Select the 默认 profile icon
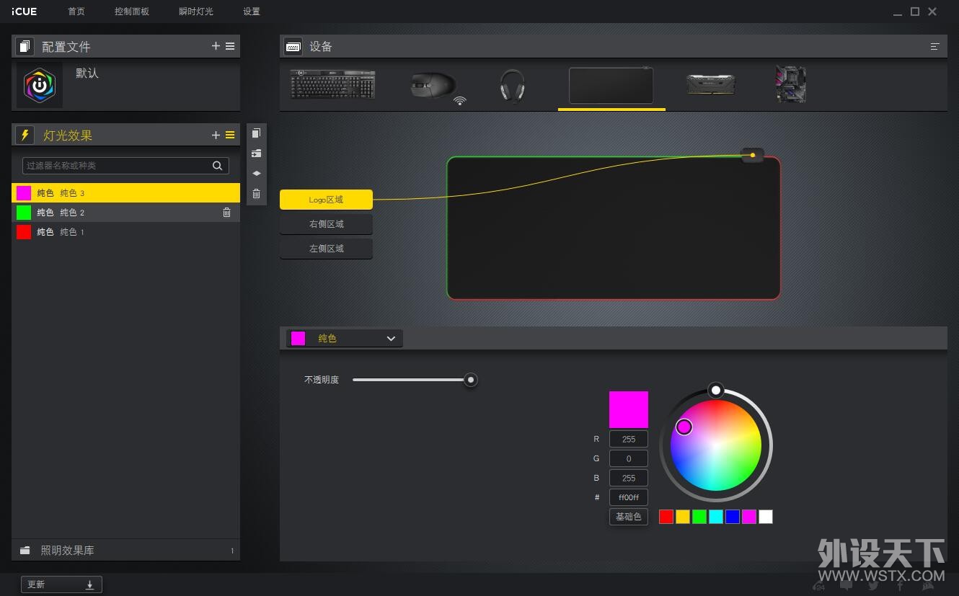959x596 pixels. [40, 85]
